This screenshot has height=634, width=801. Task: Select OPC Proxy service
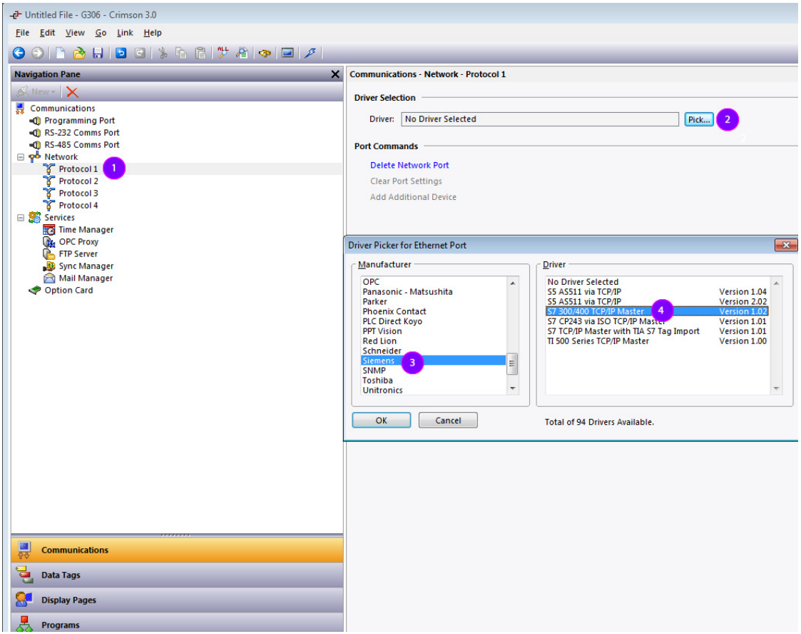(78, 242)
